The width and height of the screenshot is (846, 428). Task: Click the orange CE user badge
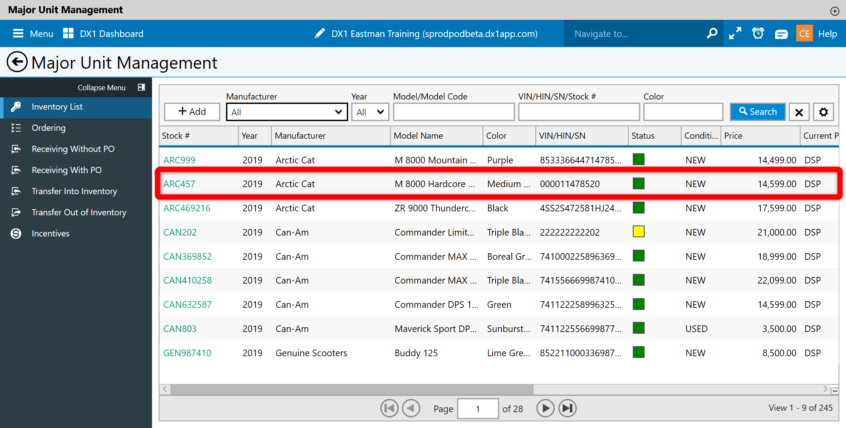pyautogui.click(x=805, y=33)
